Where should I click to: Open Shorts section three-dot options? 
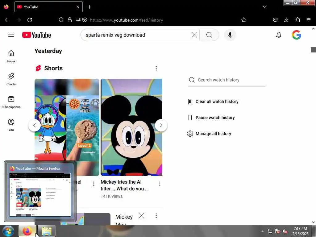[156, 68]
